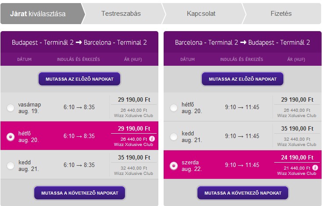Screen dimensions: 322x206
Task: Select return hétfő aug. 20. radio button
Action: 174,107
